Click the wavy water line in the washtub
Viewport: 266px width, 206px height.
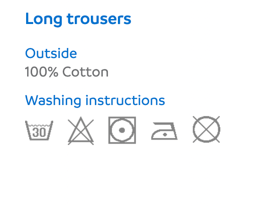39,125
